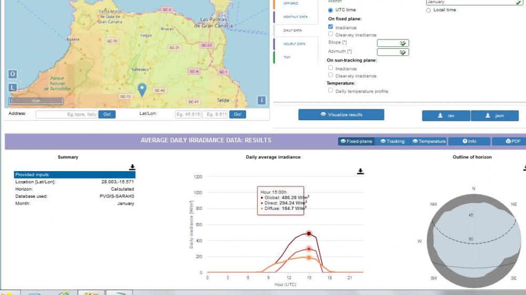The image size is (526, 295).
Task: Click the horizon outline polar chart
Action: [x=474, y=240]
